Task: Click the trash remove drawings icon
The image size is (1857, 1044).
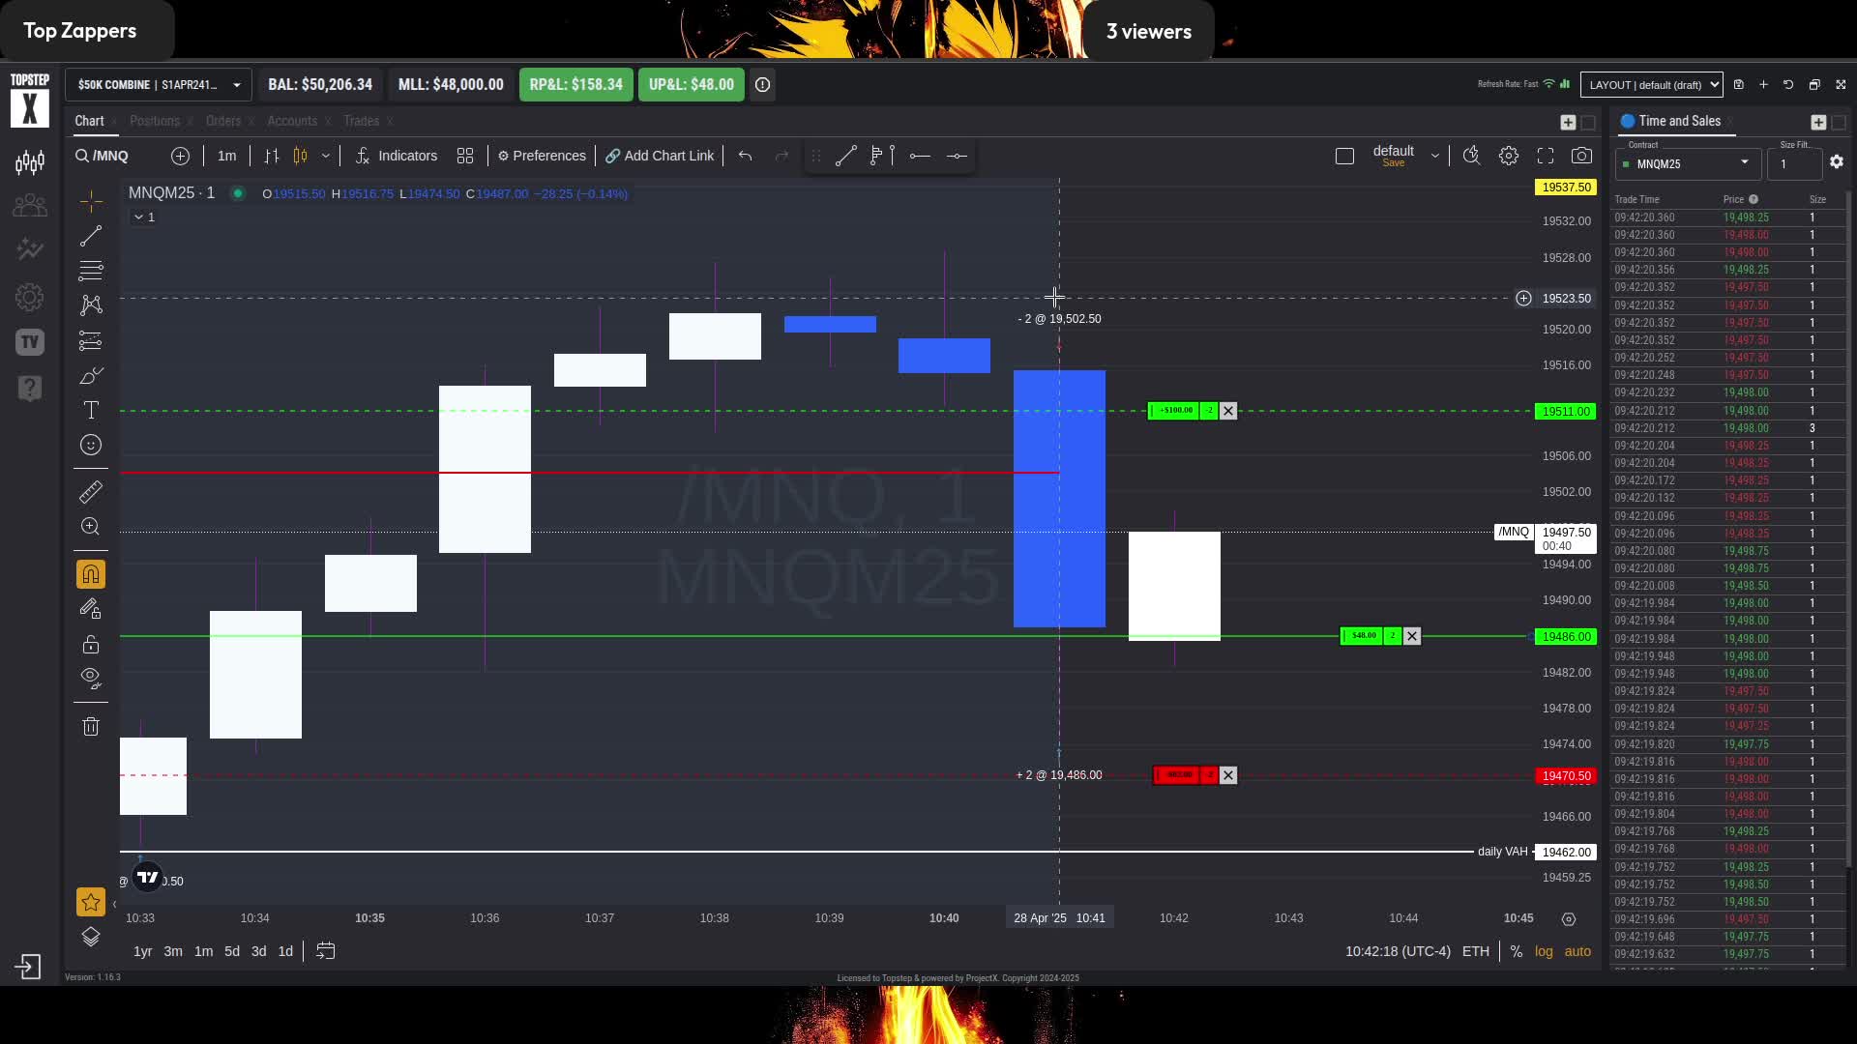Action: point(91,726)
